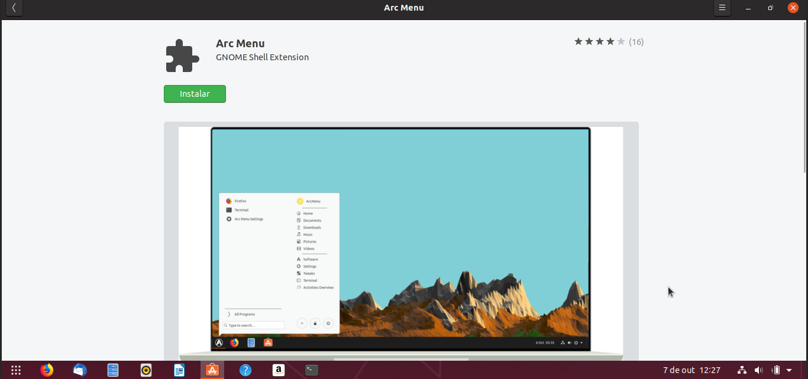Click the Arc Menu puzzle piece icon
The image size is (808, 379).
click(x=182, y=55)
